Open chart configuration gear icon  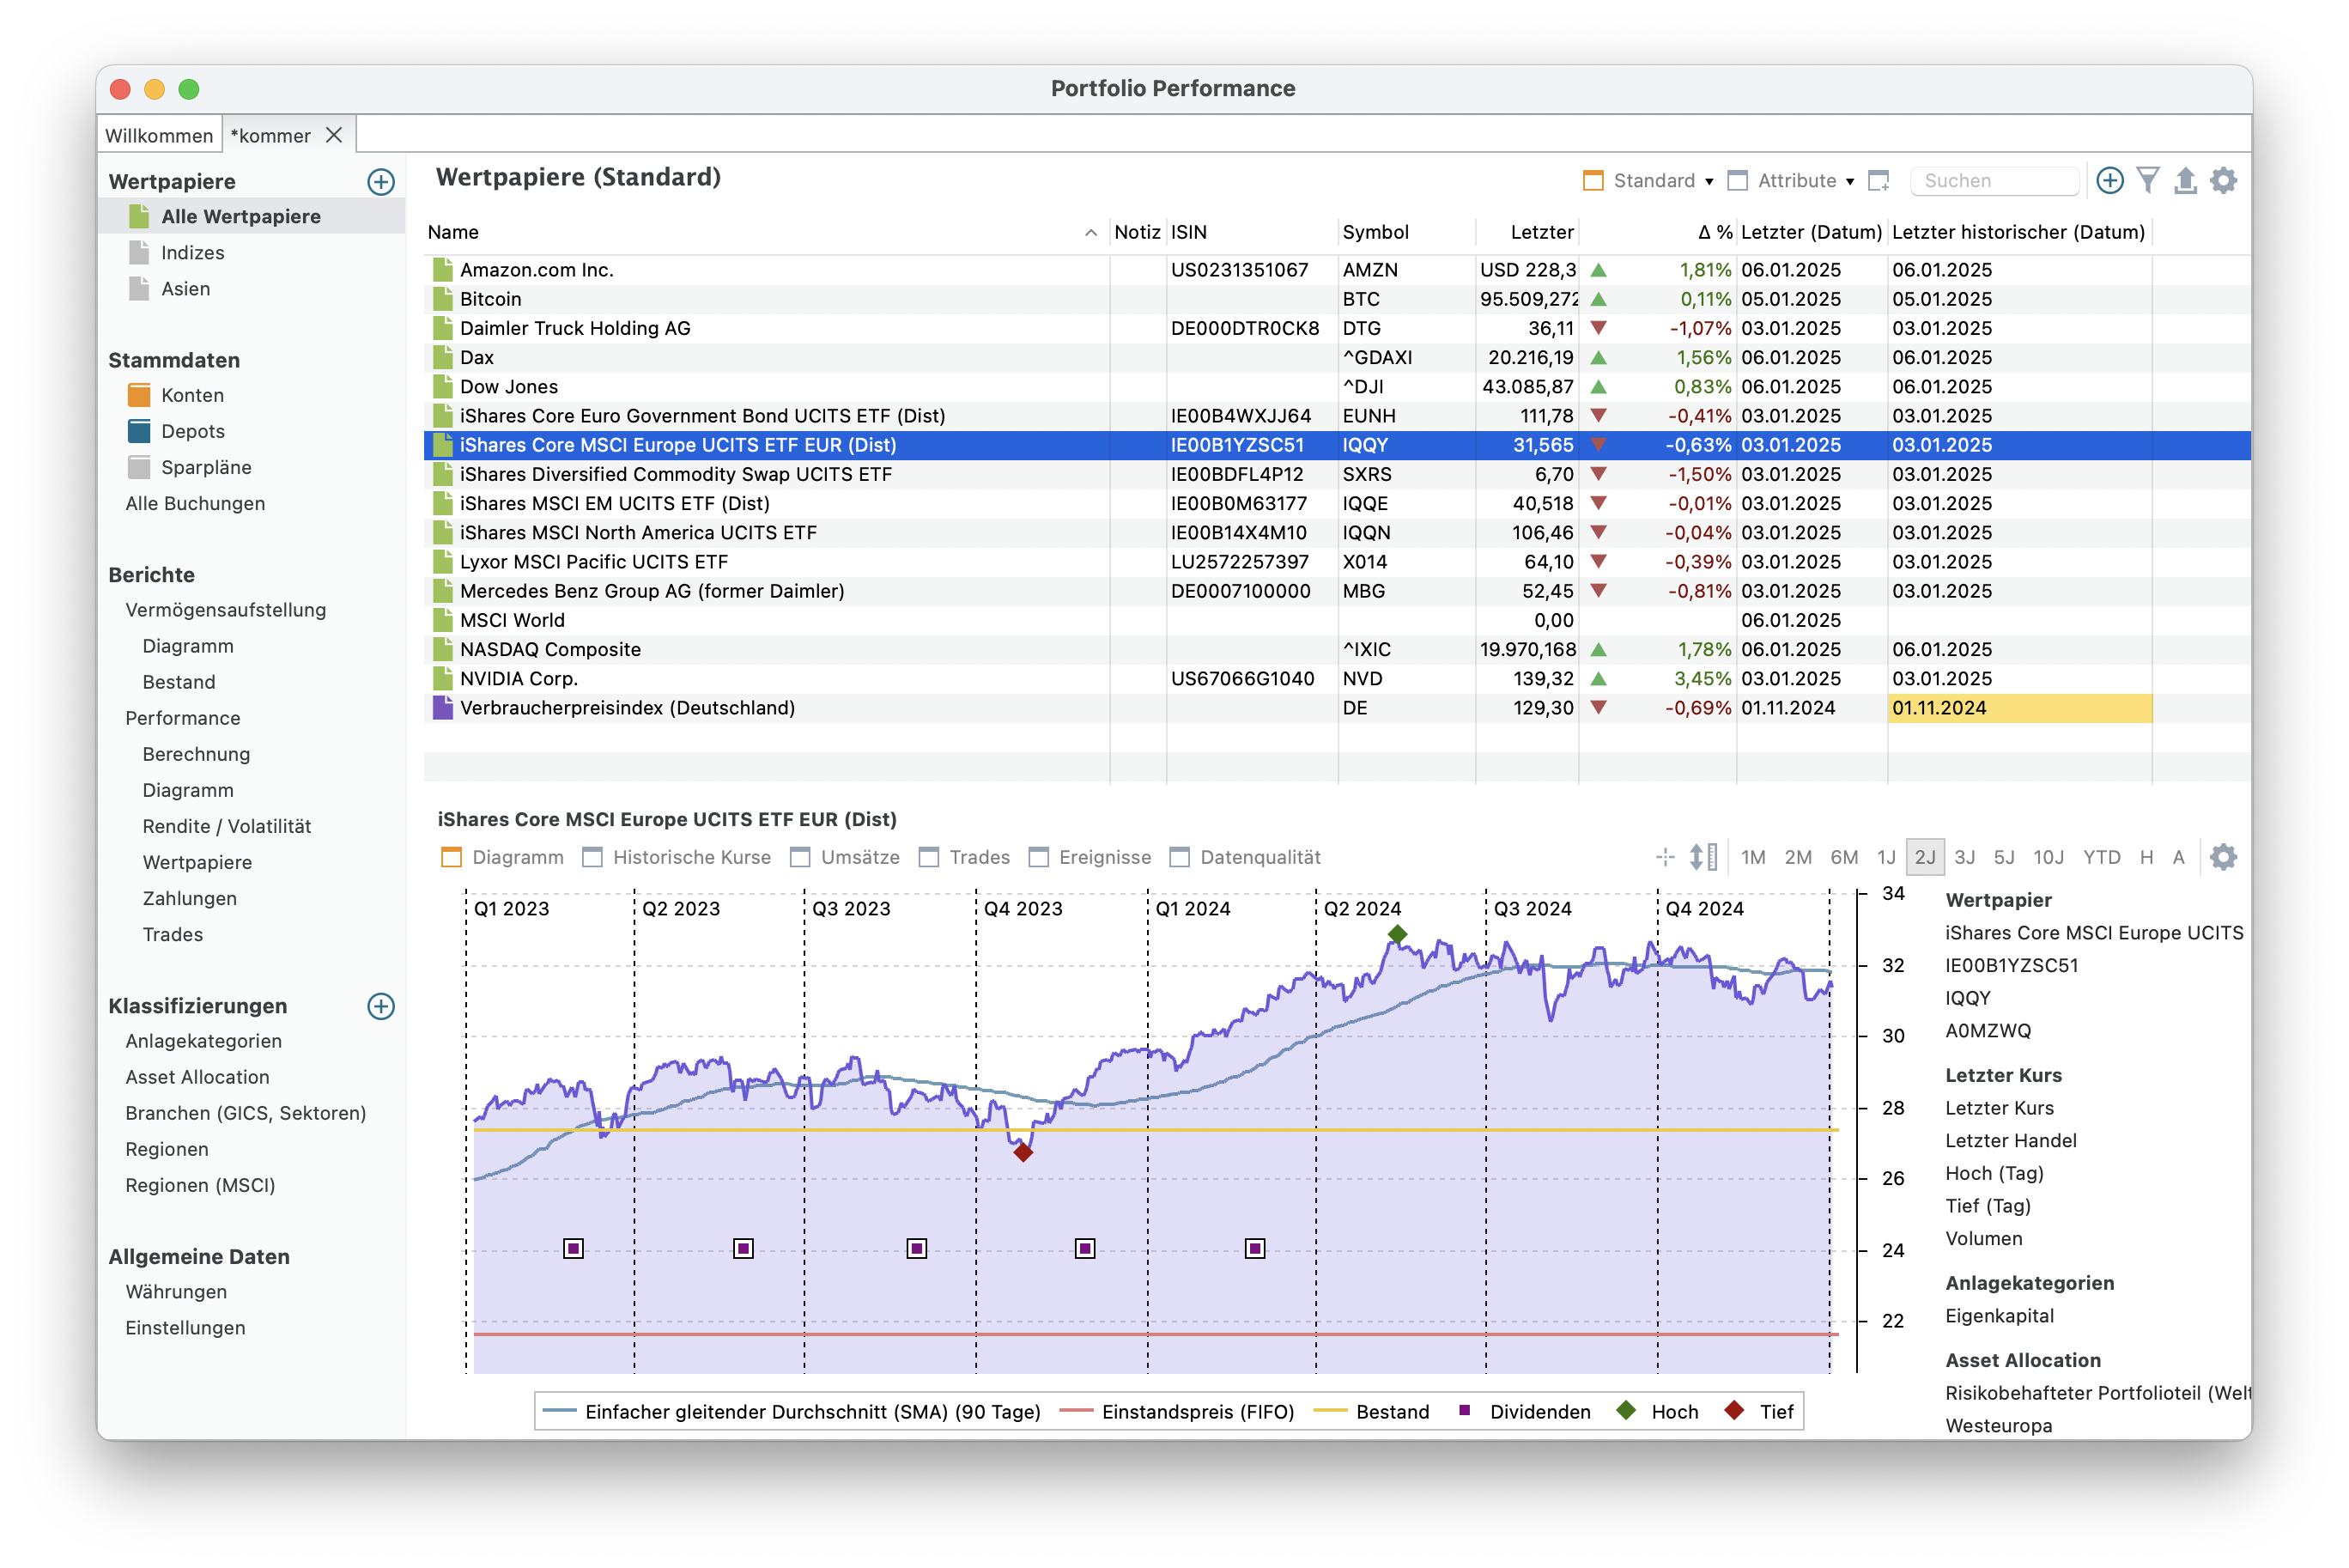[2223, 857]
